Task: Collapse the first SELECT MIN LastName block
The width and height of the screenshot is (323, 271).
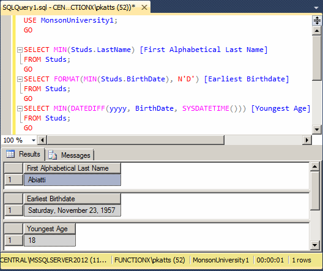Action: pos(20,50)
